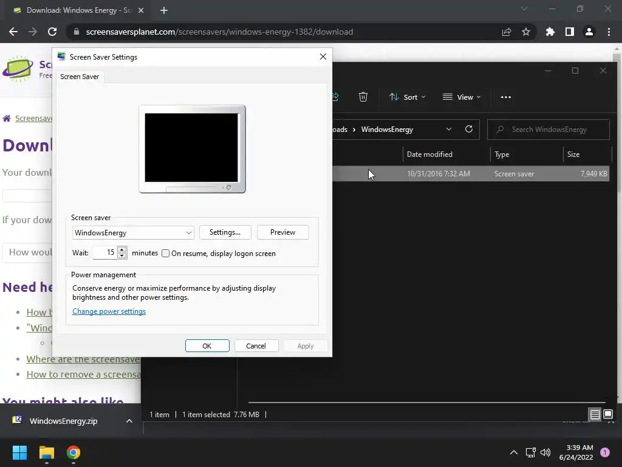622x467 pixels.
Task: Close the Screen Saver Settings dialog
Action: (323, 57)
